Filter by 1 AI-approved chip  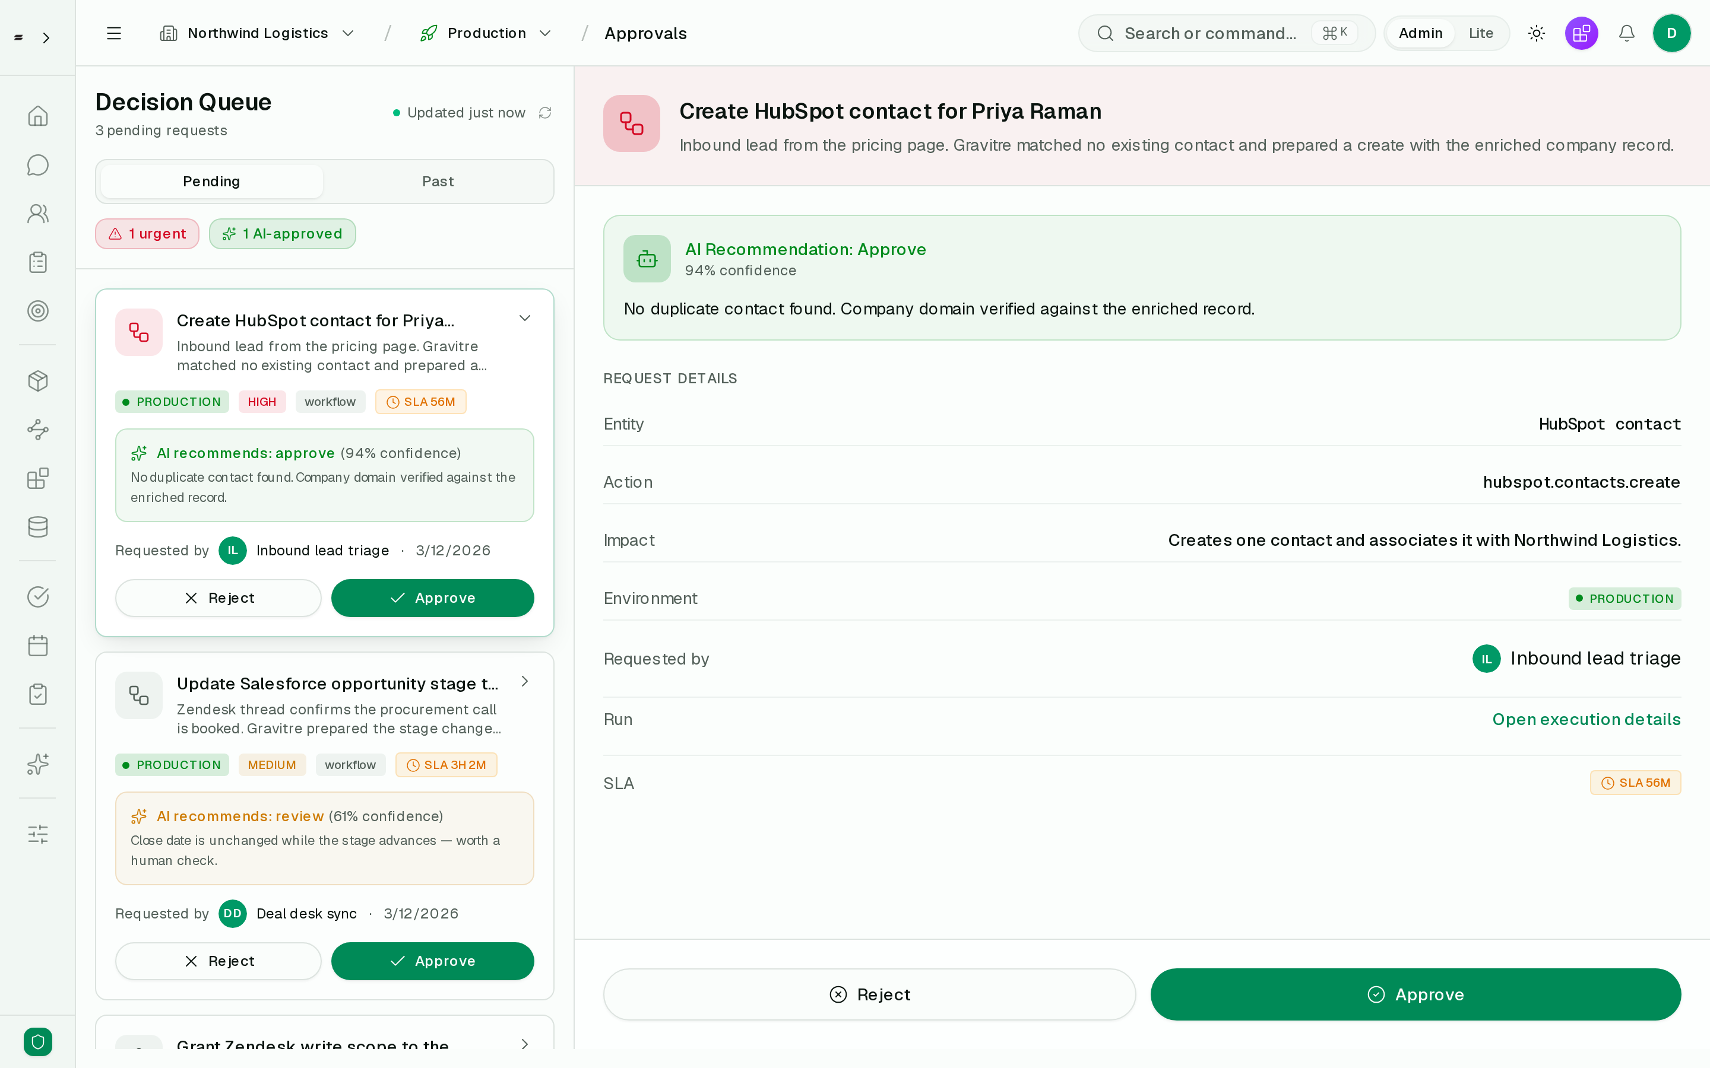pos(282,234)
